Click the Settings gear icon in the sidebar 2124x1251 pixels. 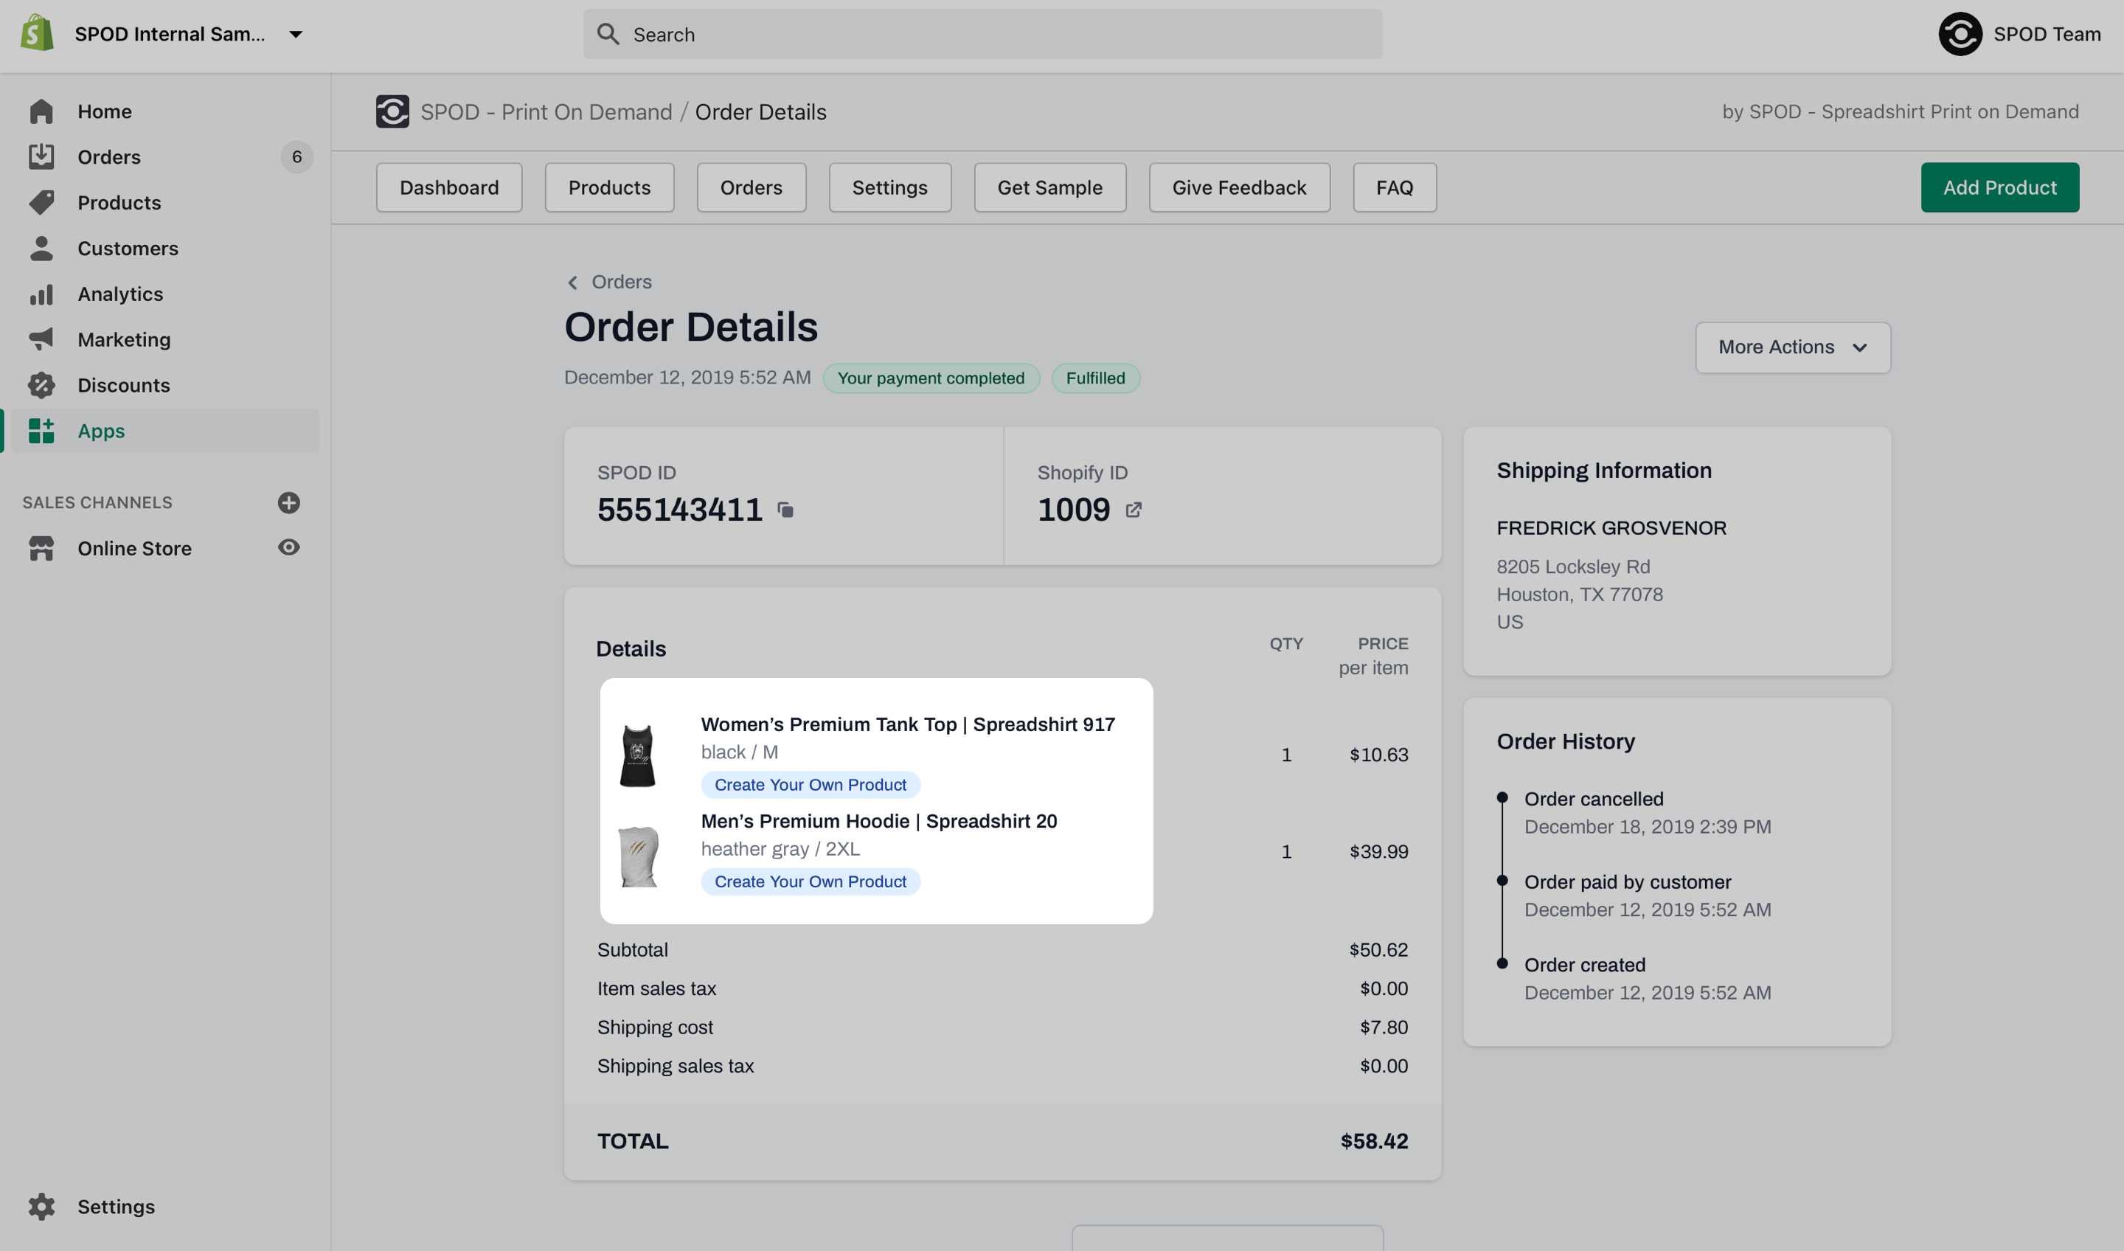(x=41, y=1206)
